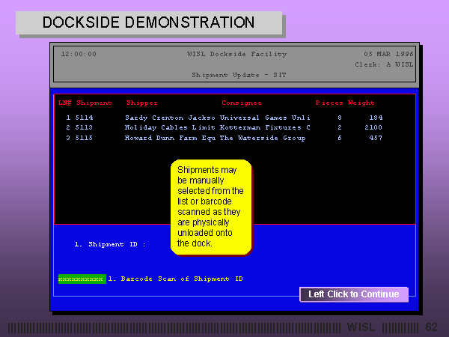Click consignee The Waterside Group
Screen dimensions: 449x337
(263, 138)
